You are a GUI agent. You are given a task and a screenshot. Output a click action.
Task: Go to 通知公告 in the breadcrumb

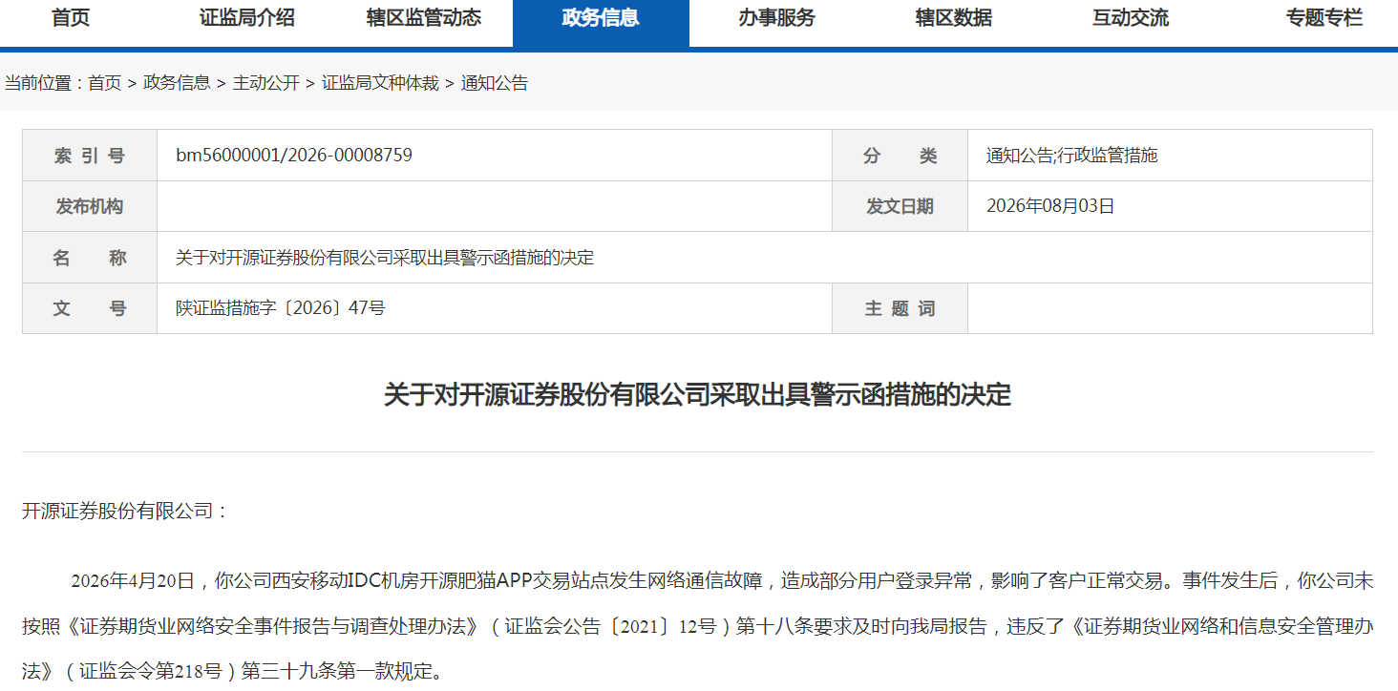(x=495, y=83)
